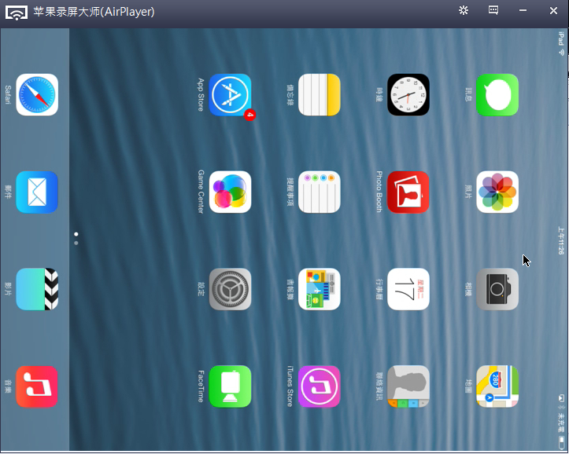Open the Videos clapperboard app icon
The height and width of the screenshot is (454, 569).
coord(37,289)
